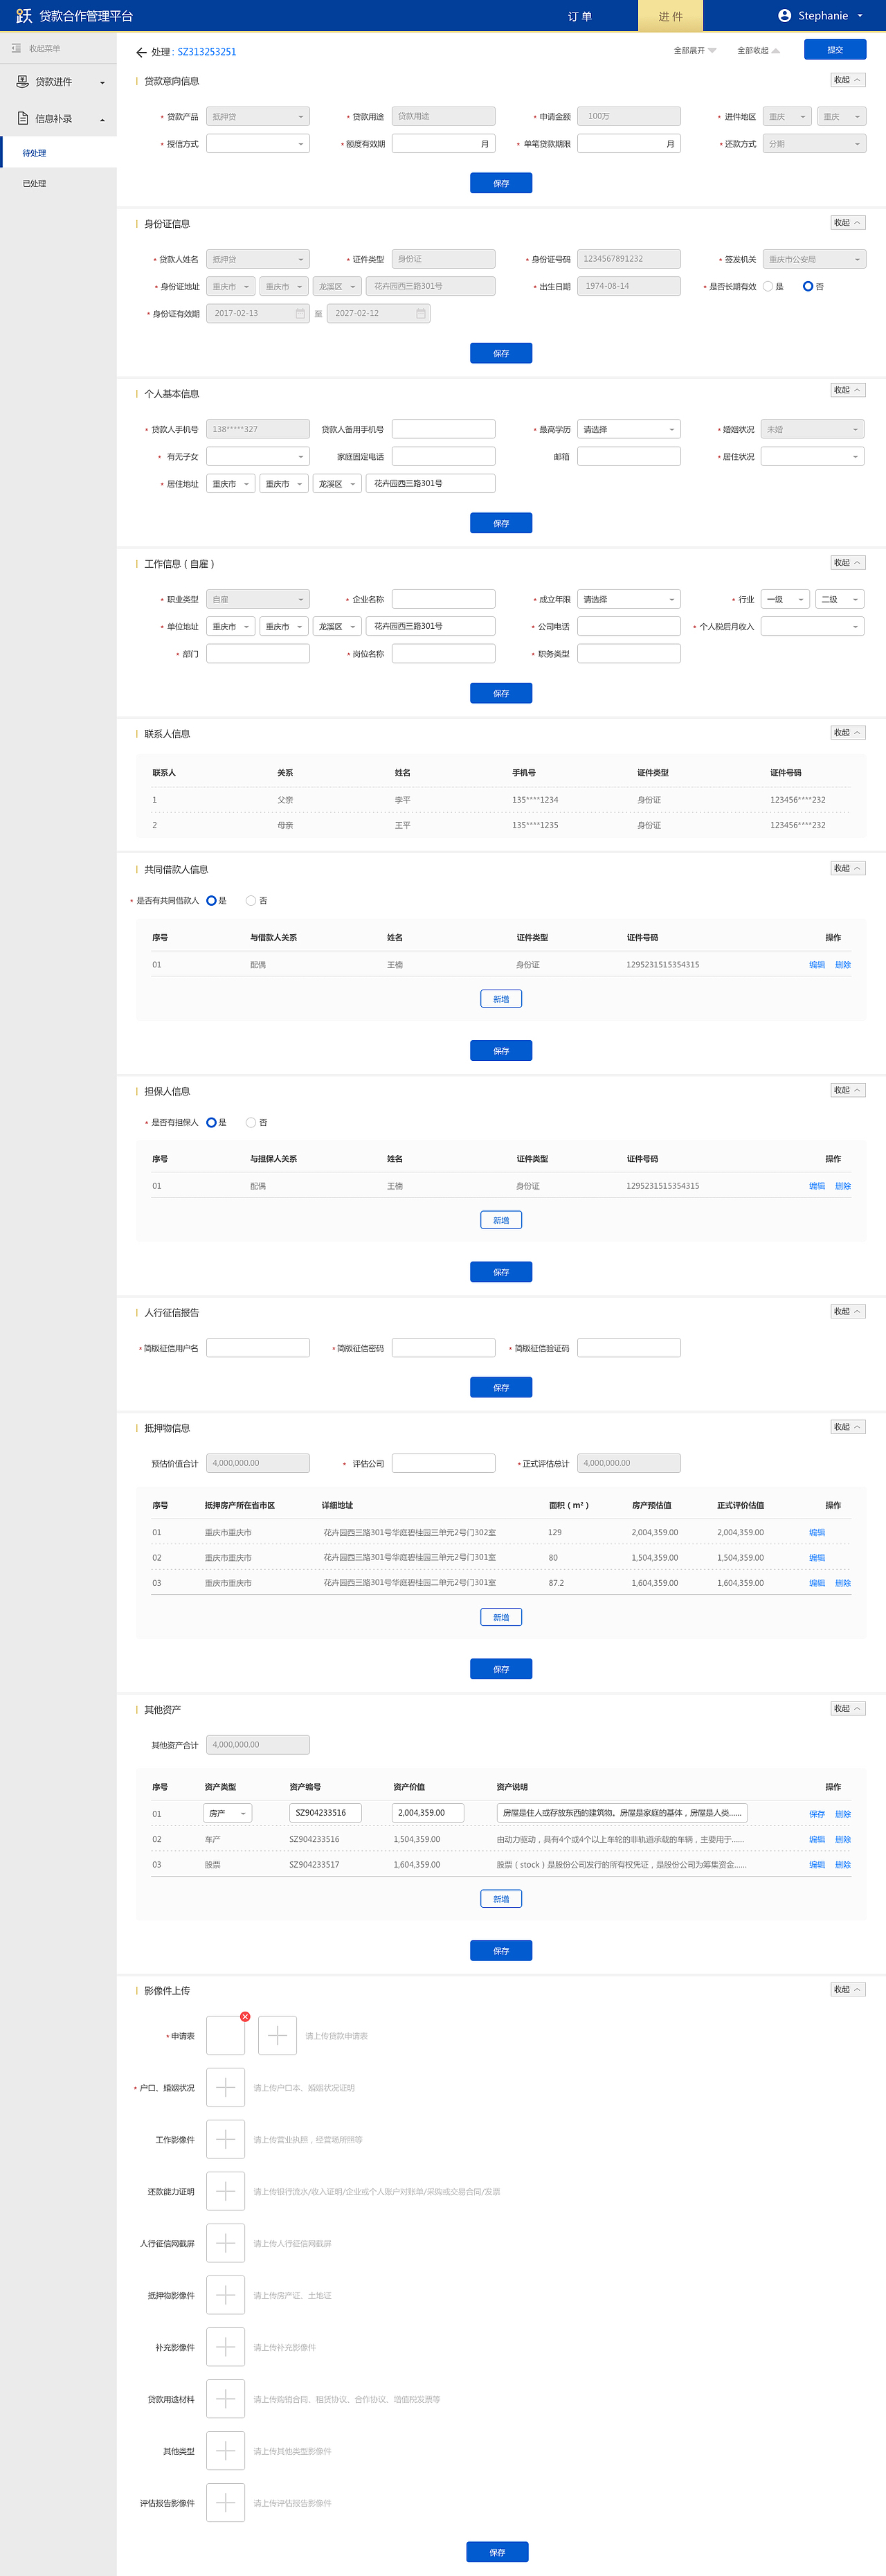Click plus icon for 抵押物影像件 upload
Viewport: 886px width, 2576px height.
[226, 2295]
